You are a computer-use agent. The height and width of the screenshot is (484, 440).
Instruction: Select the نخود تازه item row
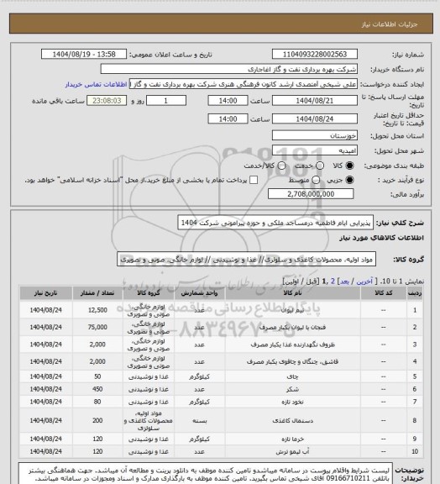[221, 402]
